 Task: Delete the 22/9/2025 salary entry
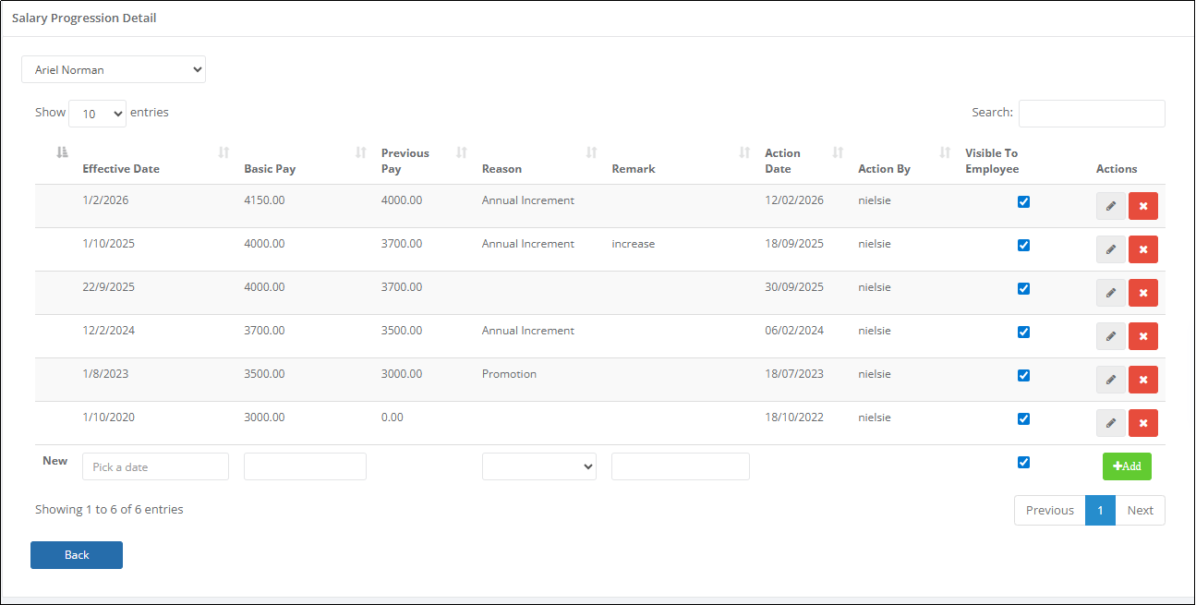(x=1143, y=293)
